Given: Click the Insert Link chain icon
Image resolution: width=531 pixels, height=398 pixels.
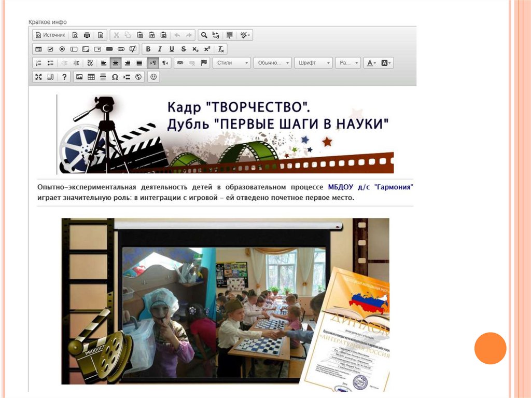Looking at the screenshot, I should coord(180,63).
